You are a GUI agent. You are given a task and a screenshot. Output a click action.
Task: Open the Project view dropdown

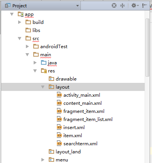[x=77, y=6]
